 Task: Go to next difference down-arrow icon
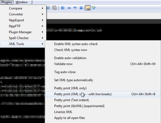tap(75, 8)
